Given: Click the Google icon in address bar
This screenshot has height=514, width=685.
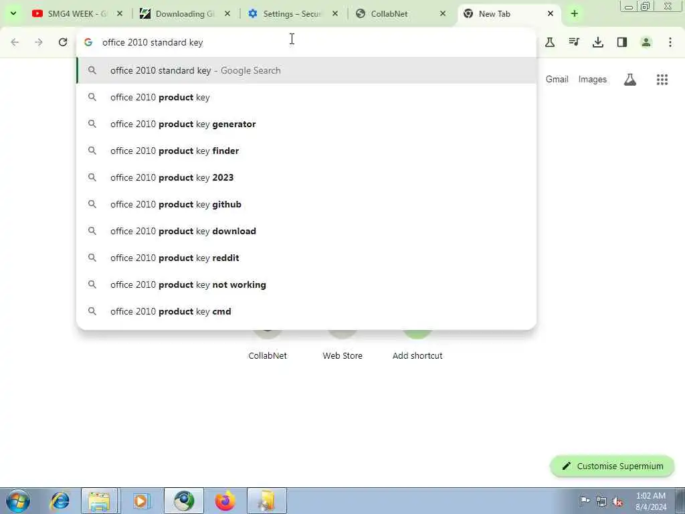Looking at the screenshot, I should click(x=88, y=42).
